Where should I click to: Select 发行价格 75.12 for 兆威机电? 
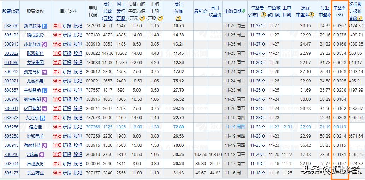pos(178,81)
